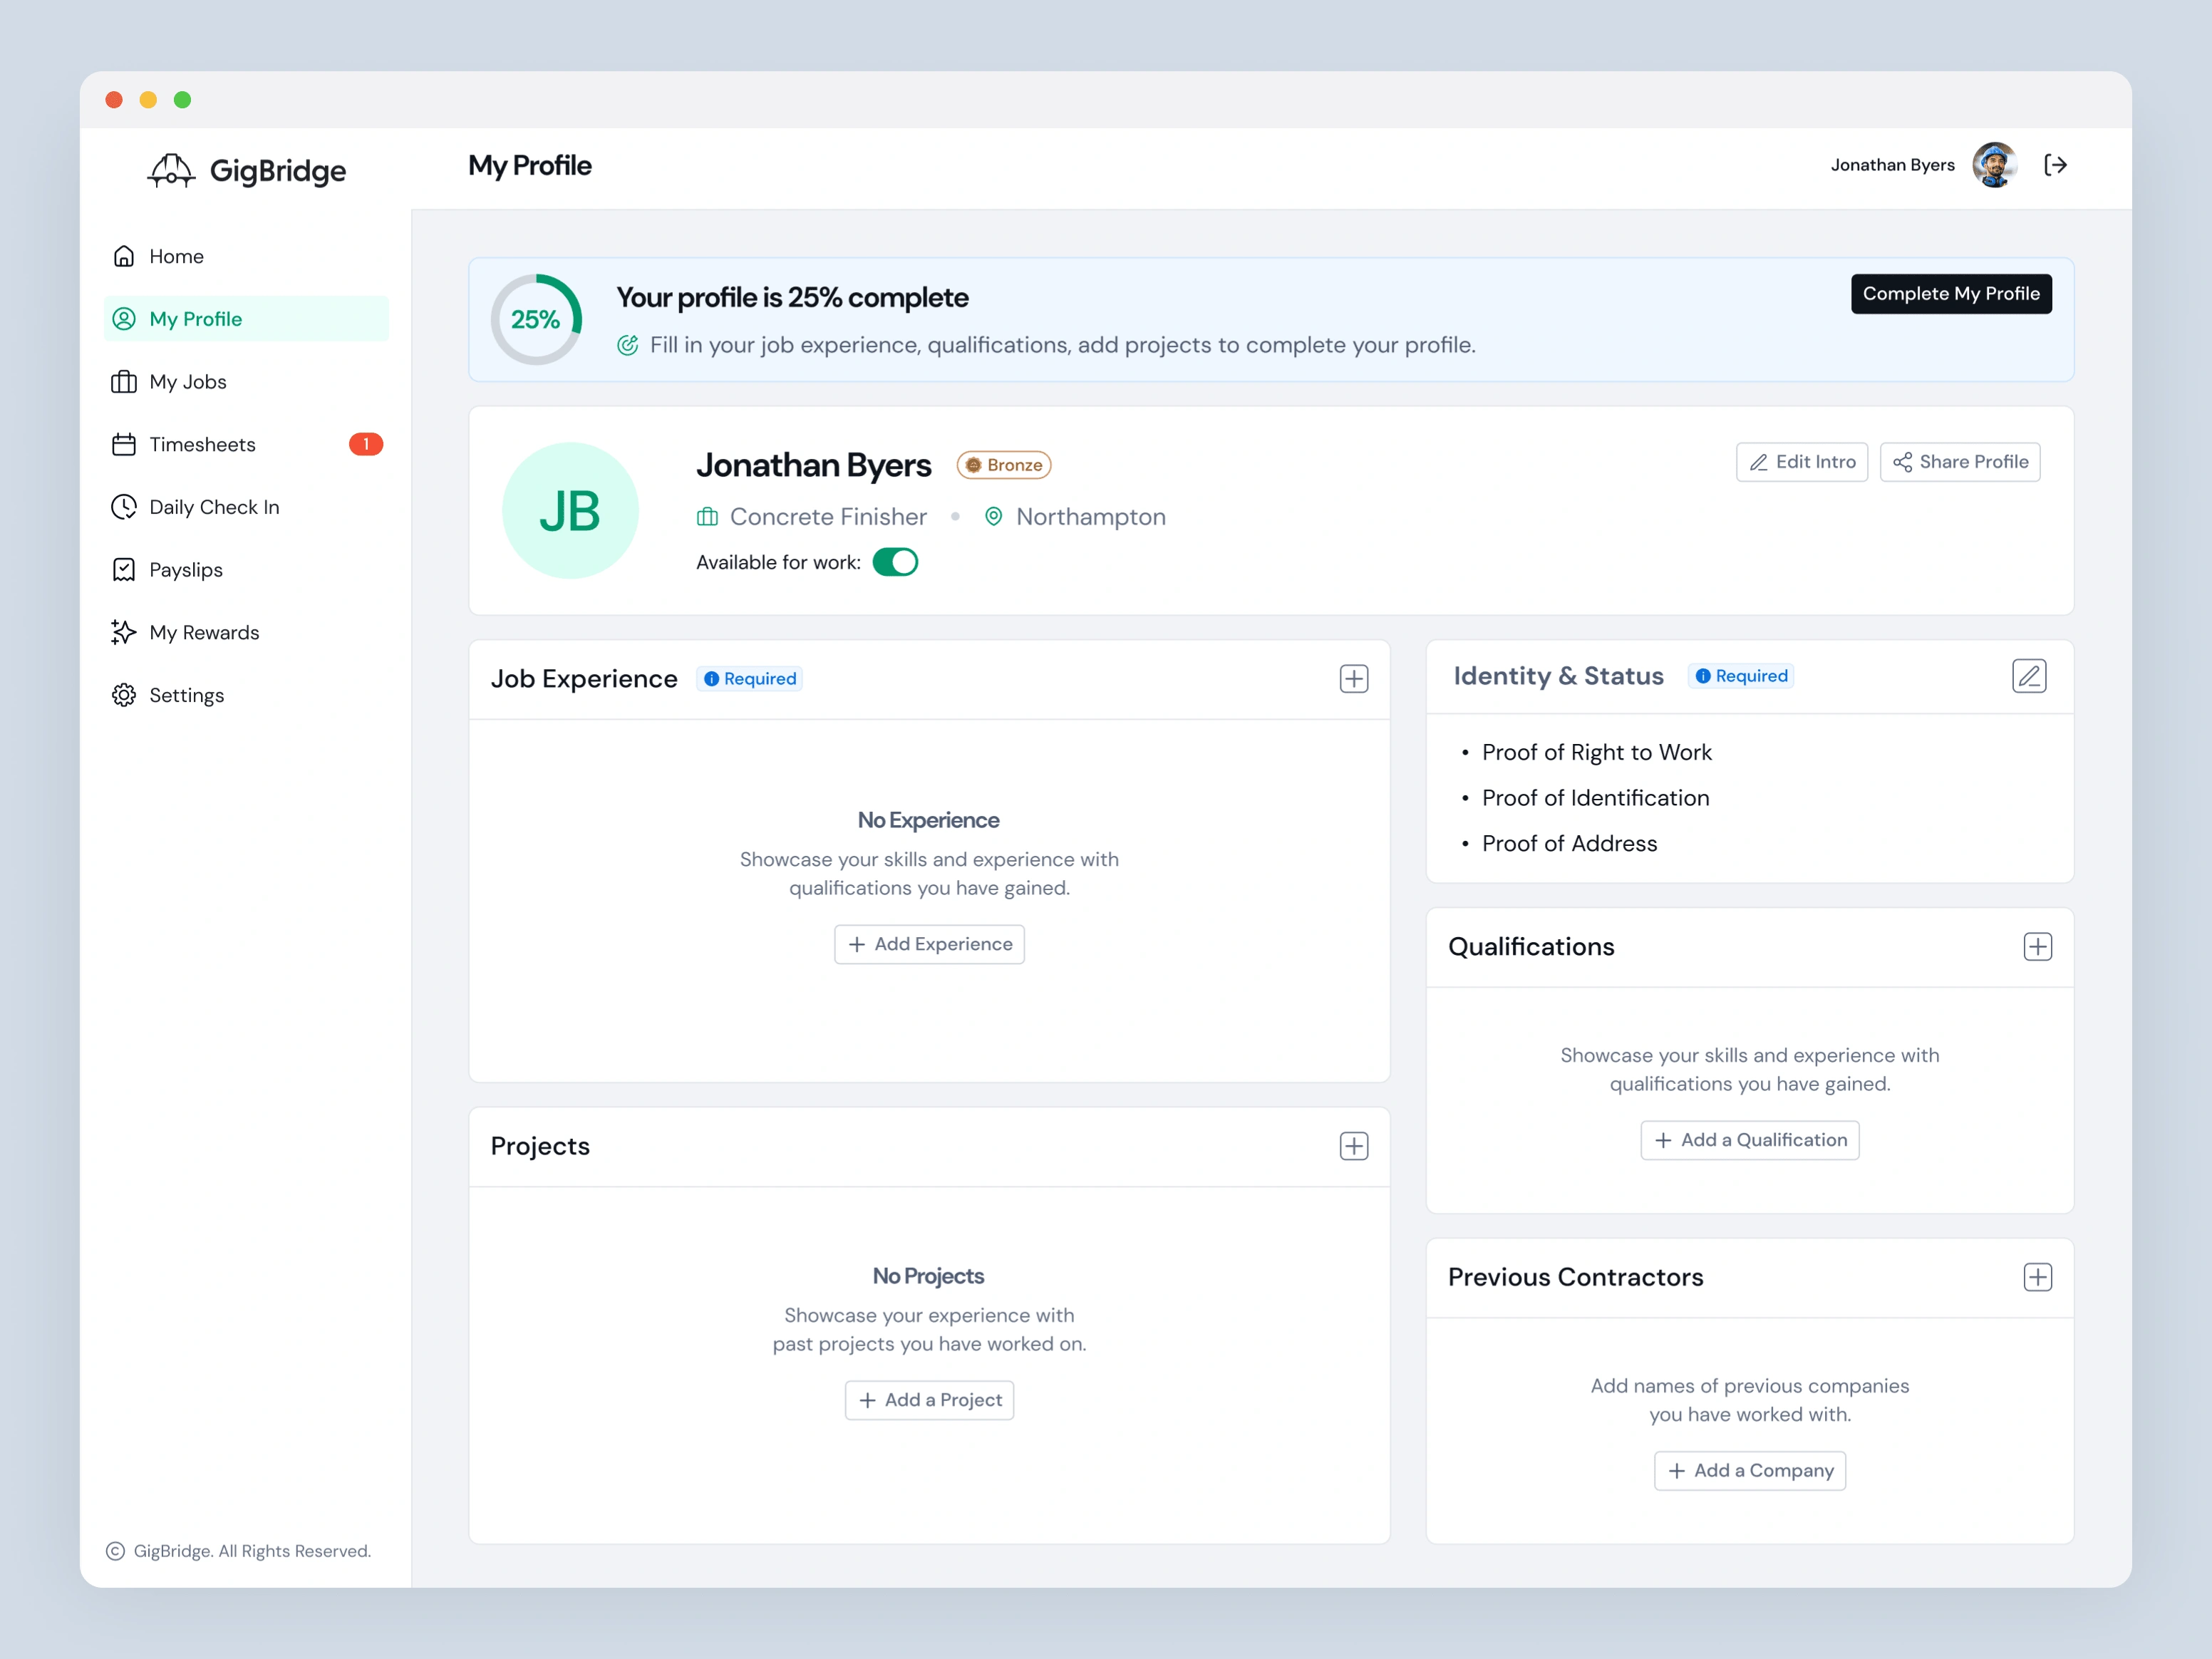Go to Timesheets in the sidebar

point(202,445)
